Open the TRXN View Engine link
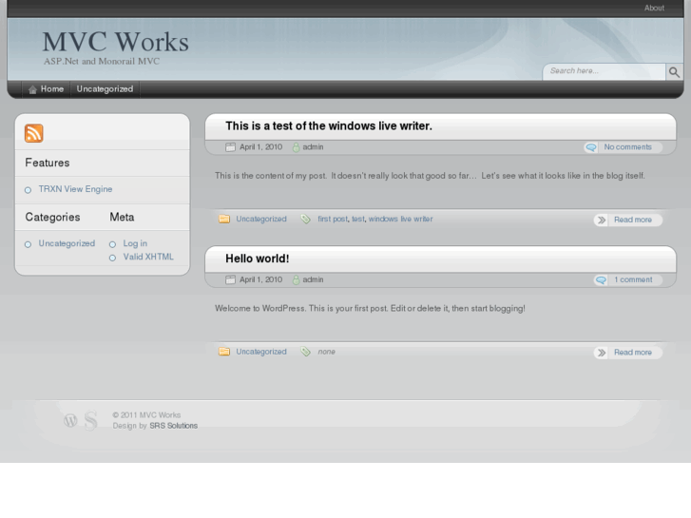 [75, 189]
